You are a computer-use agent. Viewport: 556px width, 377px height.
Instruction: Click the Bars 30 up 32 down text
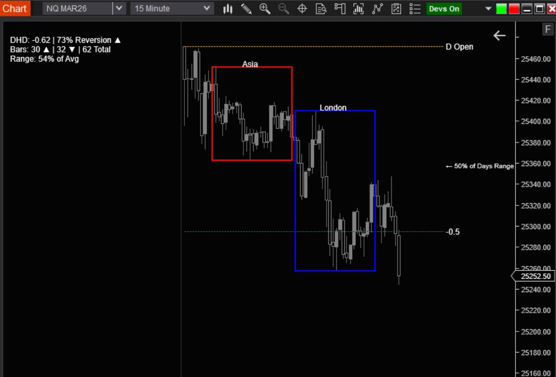click(60, 50)
